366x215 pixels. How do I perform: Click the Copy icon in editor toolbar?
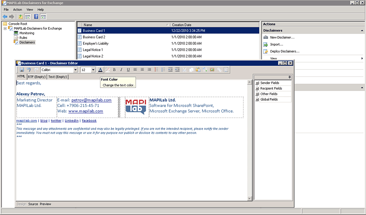pyautogui.click(x=191, y=70)
